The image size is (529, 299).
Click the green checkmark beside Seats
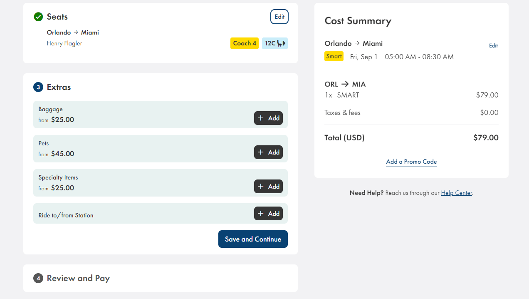pyautogui.click(x=38, y=17)
